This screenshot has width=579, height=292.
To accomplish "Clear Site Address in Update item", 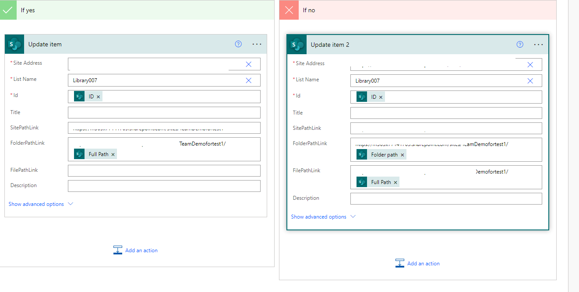I will tap(249, 64).
